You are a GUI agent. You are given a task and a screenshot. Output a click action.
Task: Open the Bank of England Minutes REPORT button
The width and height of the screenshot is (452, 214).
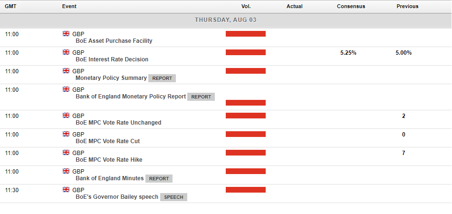coord(159,179)
